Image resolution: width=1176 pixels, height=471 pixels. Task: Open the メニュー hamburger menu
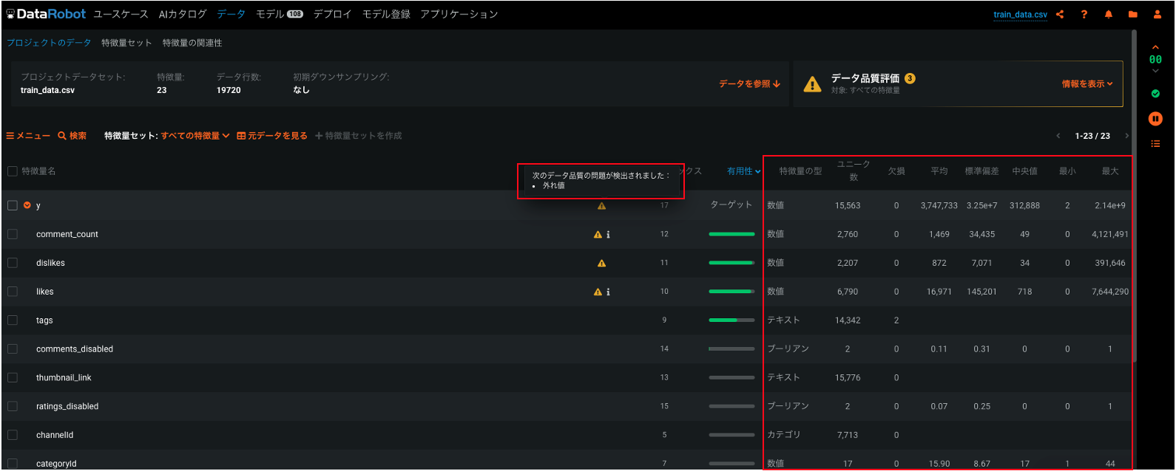[28, 136]
